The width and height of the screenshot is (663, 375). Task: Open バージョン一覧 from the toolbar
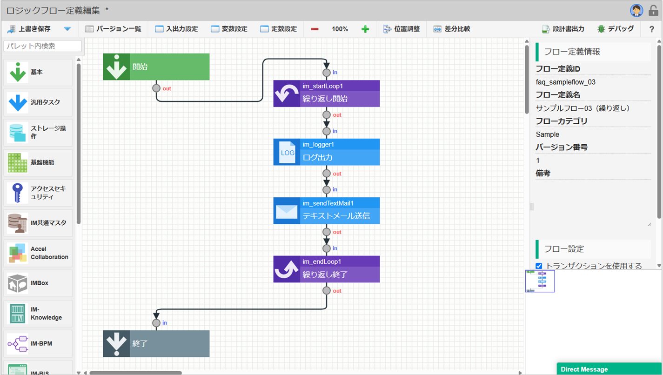coord(113,29)
